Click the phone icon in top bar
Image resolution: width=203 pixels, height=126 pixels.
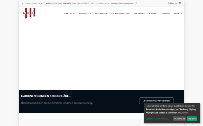point(23,3)
